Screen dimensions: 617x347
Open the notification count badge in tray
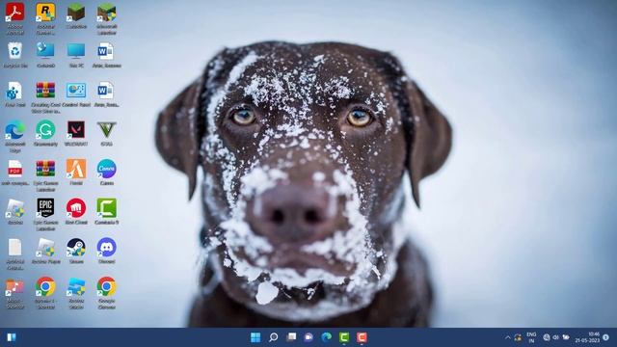point(606,337)
